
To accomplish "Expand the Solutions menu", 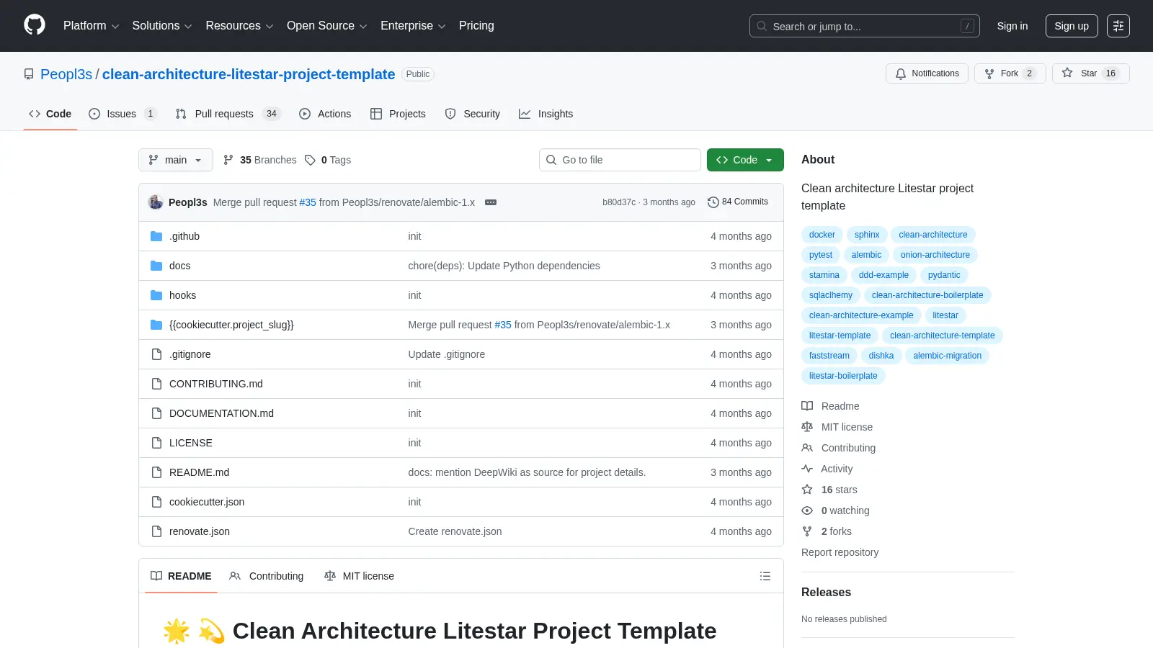I will coord(162,26).
